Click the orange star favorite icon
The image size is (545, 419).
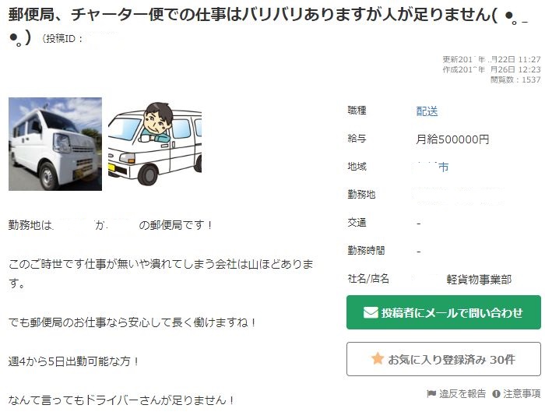378,358
